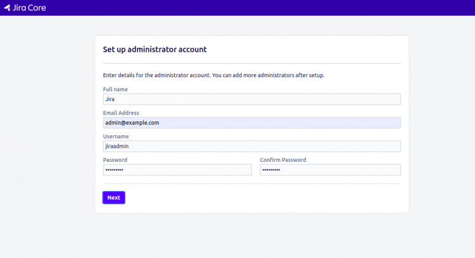Click the Jira Core logo icon
The image size is (475, 258).
click(x=7, y=8)
